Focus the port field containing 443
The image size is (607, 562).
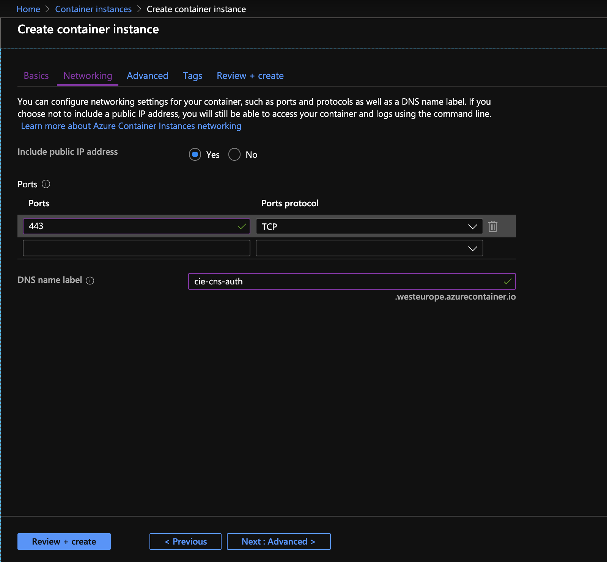click(x=136, y=226)
